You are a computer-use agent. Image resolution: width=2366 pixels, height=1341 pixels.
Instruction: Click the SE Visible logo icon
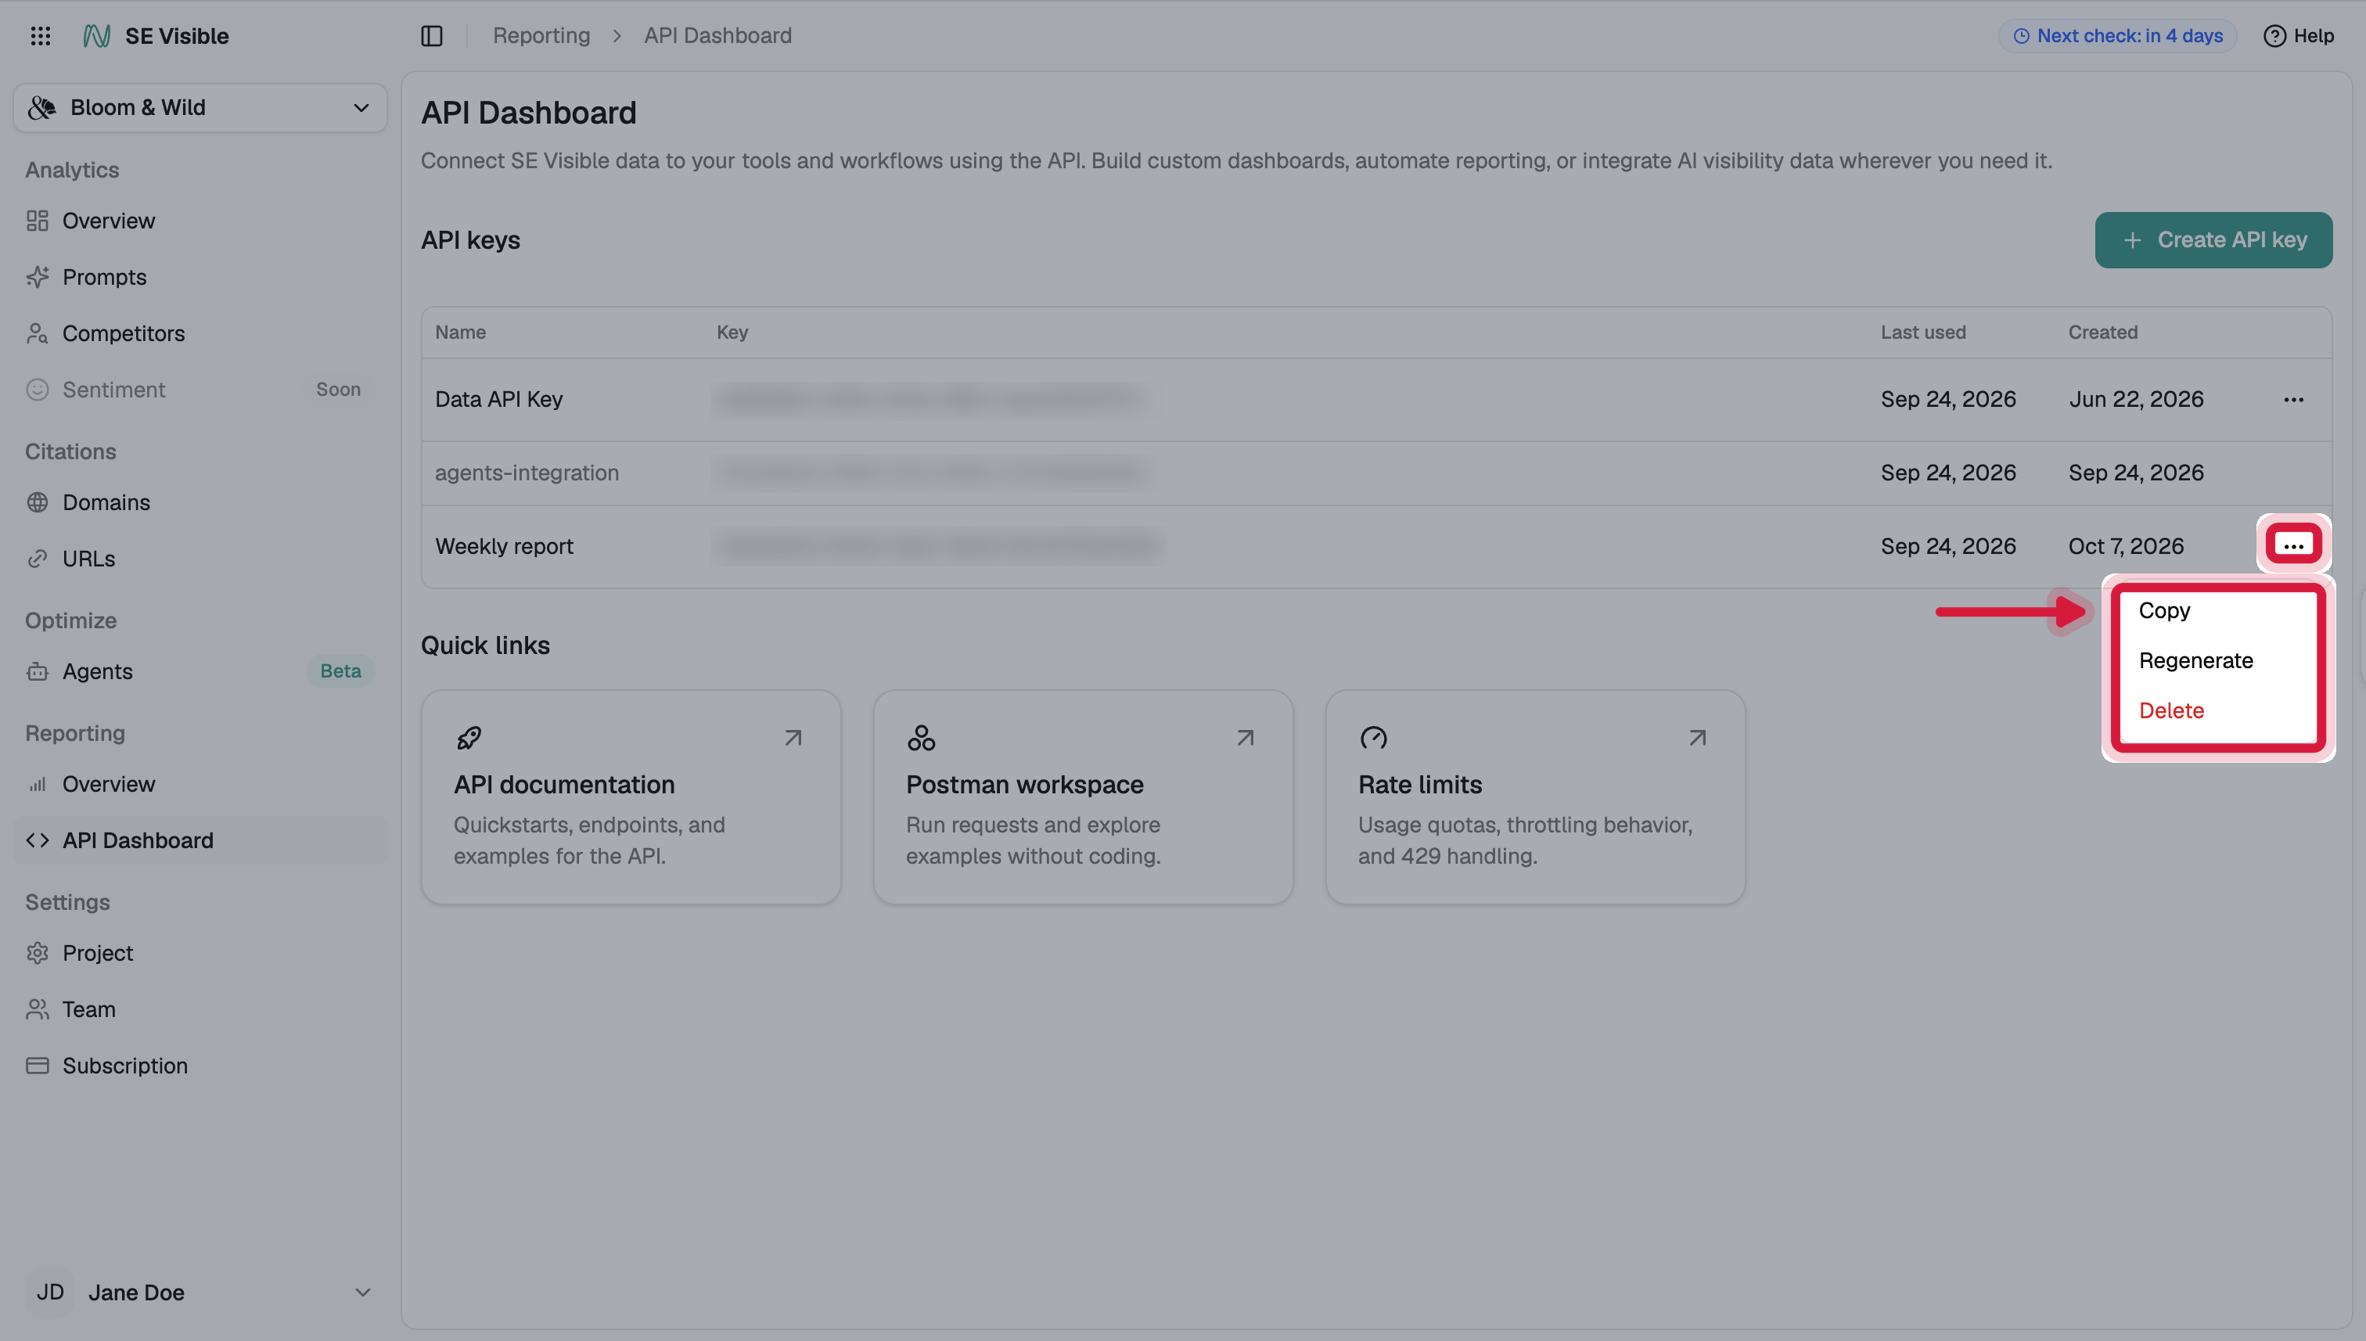click(97, 36)
